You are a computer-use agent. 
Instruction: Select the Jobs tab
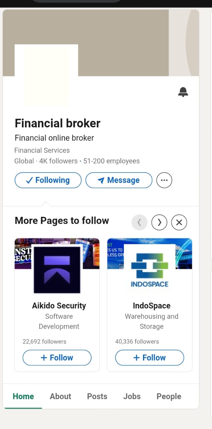pos(132,396)
